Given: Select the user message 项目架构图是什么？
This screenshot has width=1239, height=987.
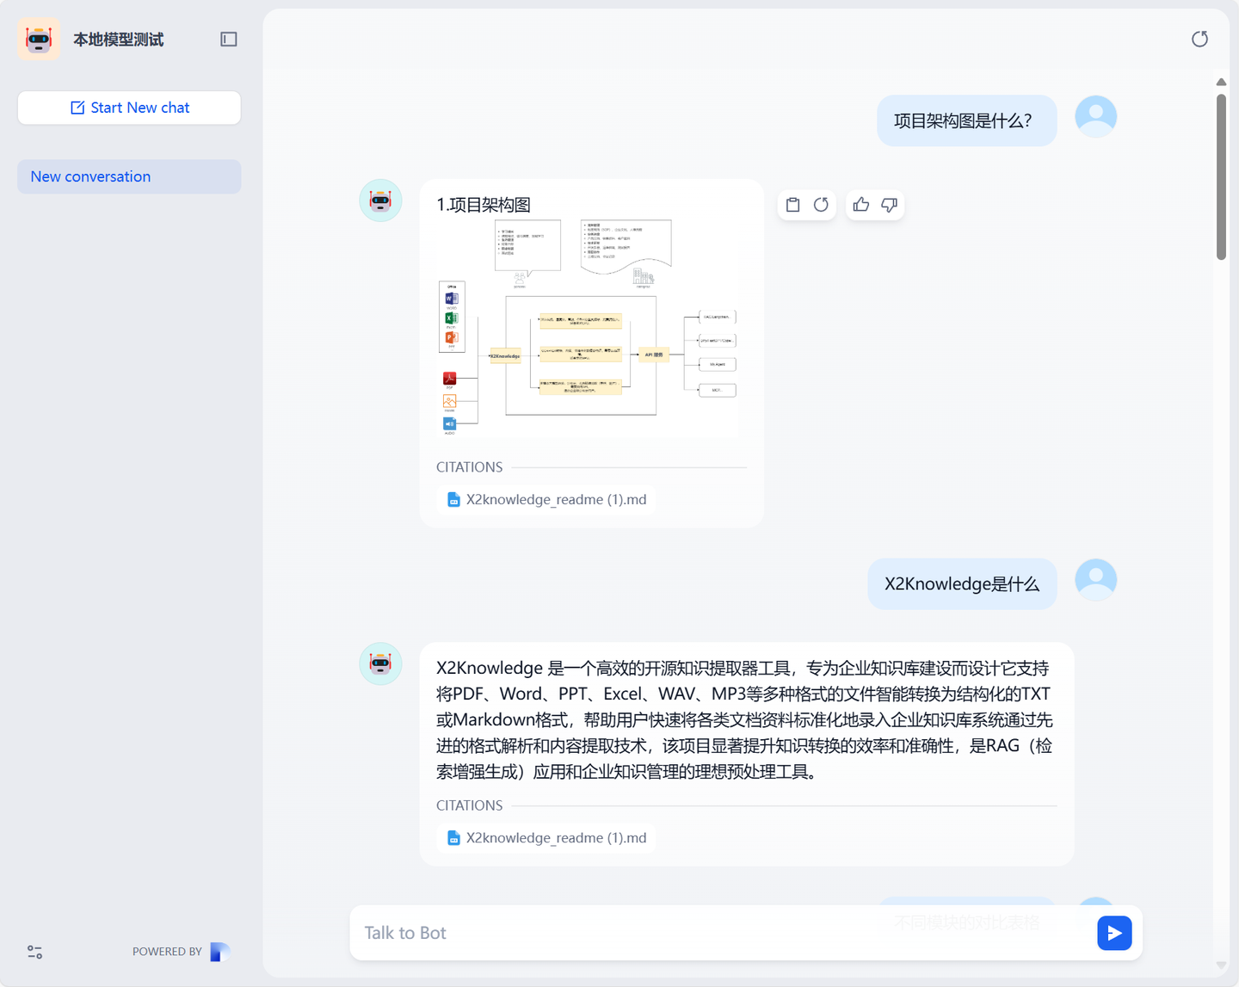Looking at the screenshot, I should click(x=966, y=120).
